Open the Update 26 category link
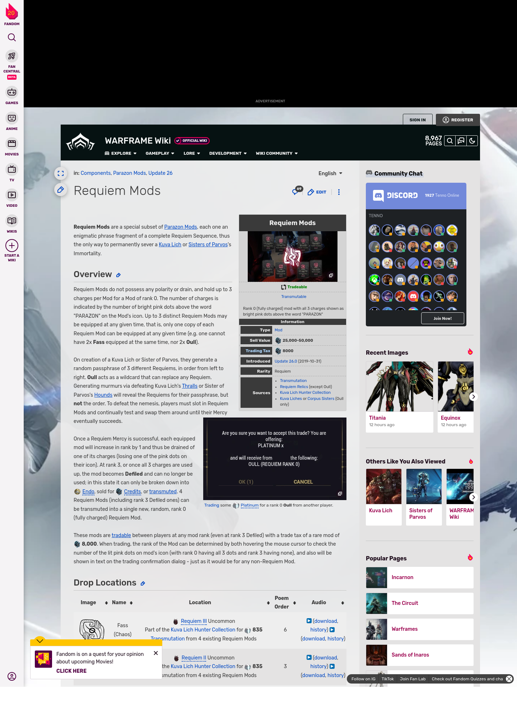This screenshot has height=718, width=517. pyautogui.click(x=160, y=173)
